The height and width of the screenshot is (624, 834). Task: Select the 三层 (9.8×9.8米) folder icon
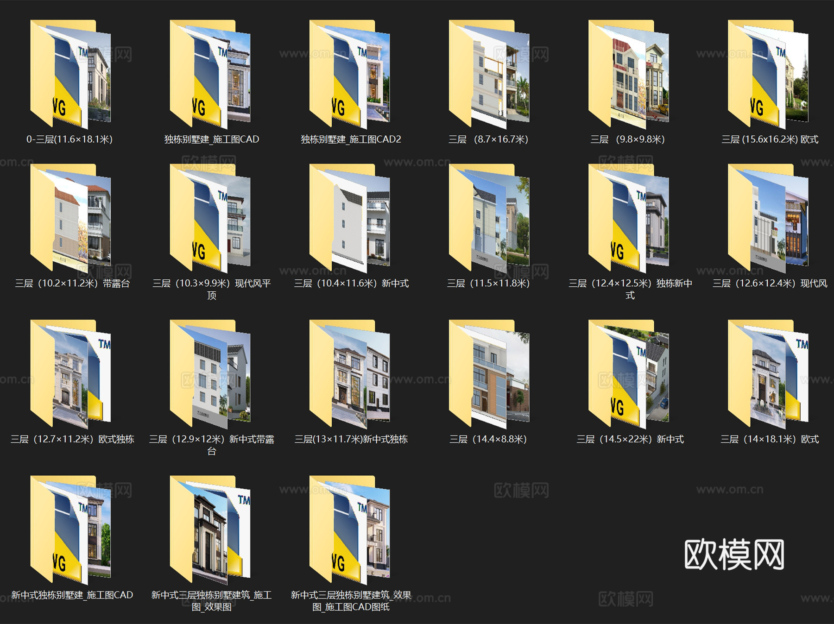pyautogui.click(x=628, y=74)
